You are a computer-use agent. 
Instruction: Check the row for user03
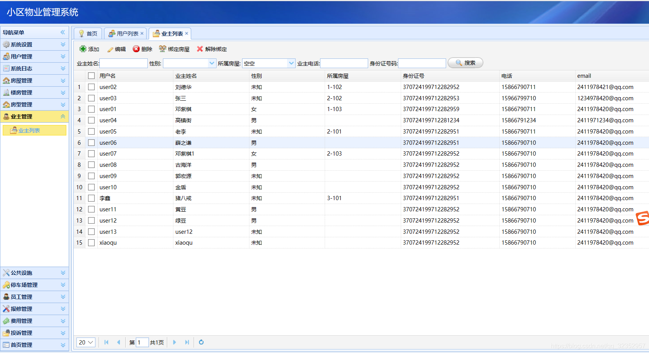pos(91,98)
